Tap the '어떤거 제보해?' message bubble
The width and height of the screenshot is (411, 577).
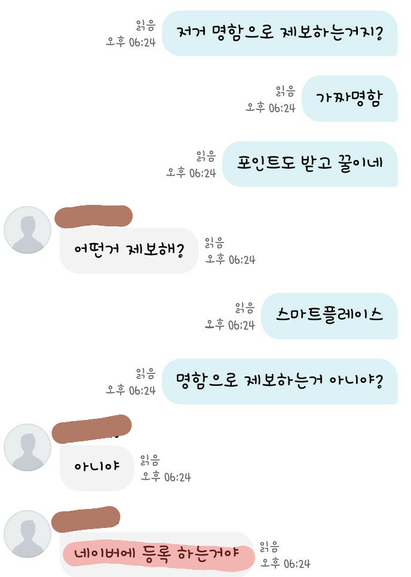point(129,250)
